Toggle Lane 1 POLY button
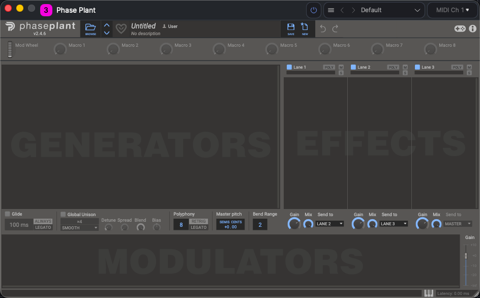 click(x=329, y=67)
